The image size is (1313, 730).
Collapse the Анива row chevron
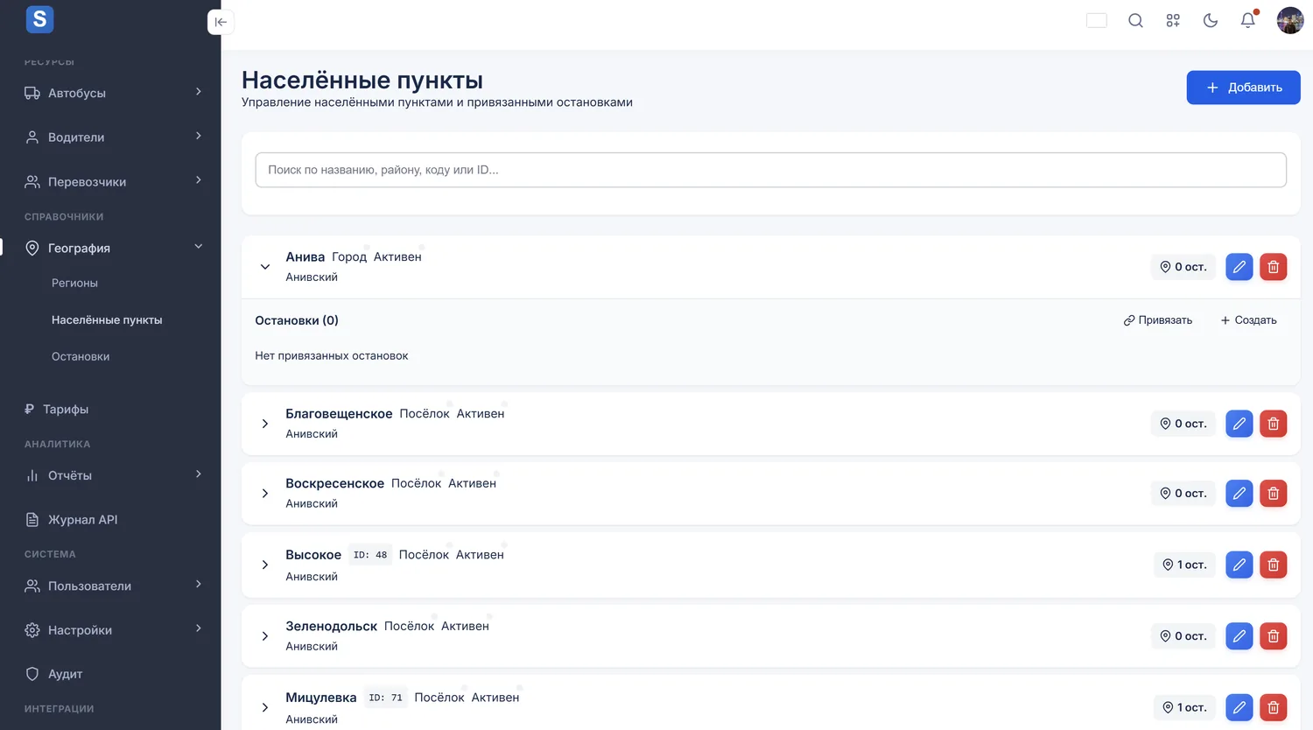(265, 267)
